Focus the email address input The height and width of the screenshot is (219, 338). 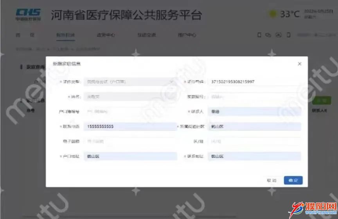pos(130,142)
